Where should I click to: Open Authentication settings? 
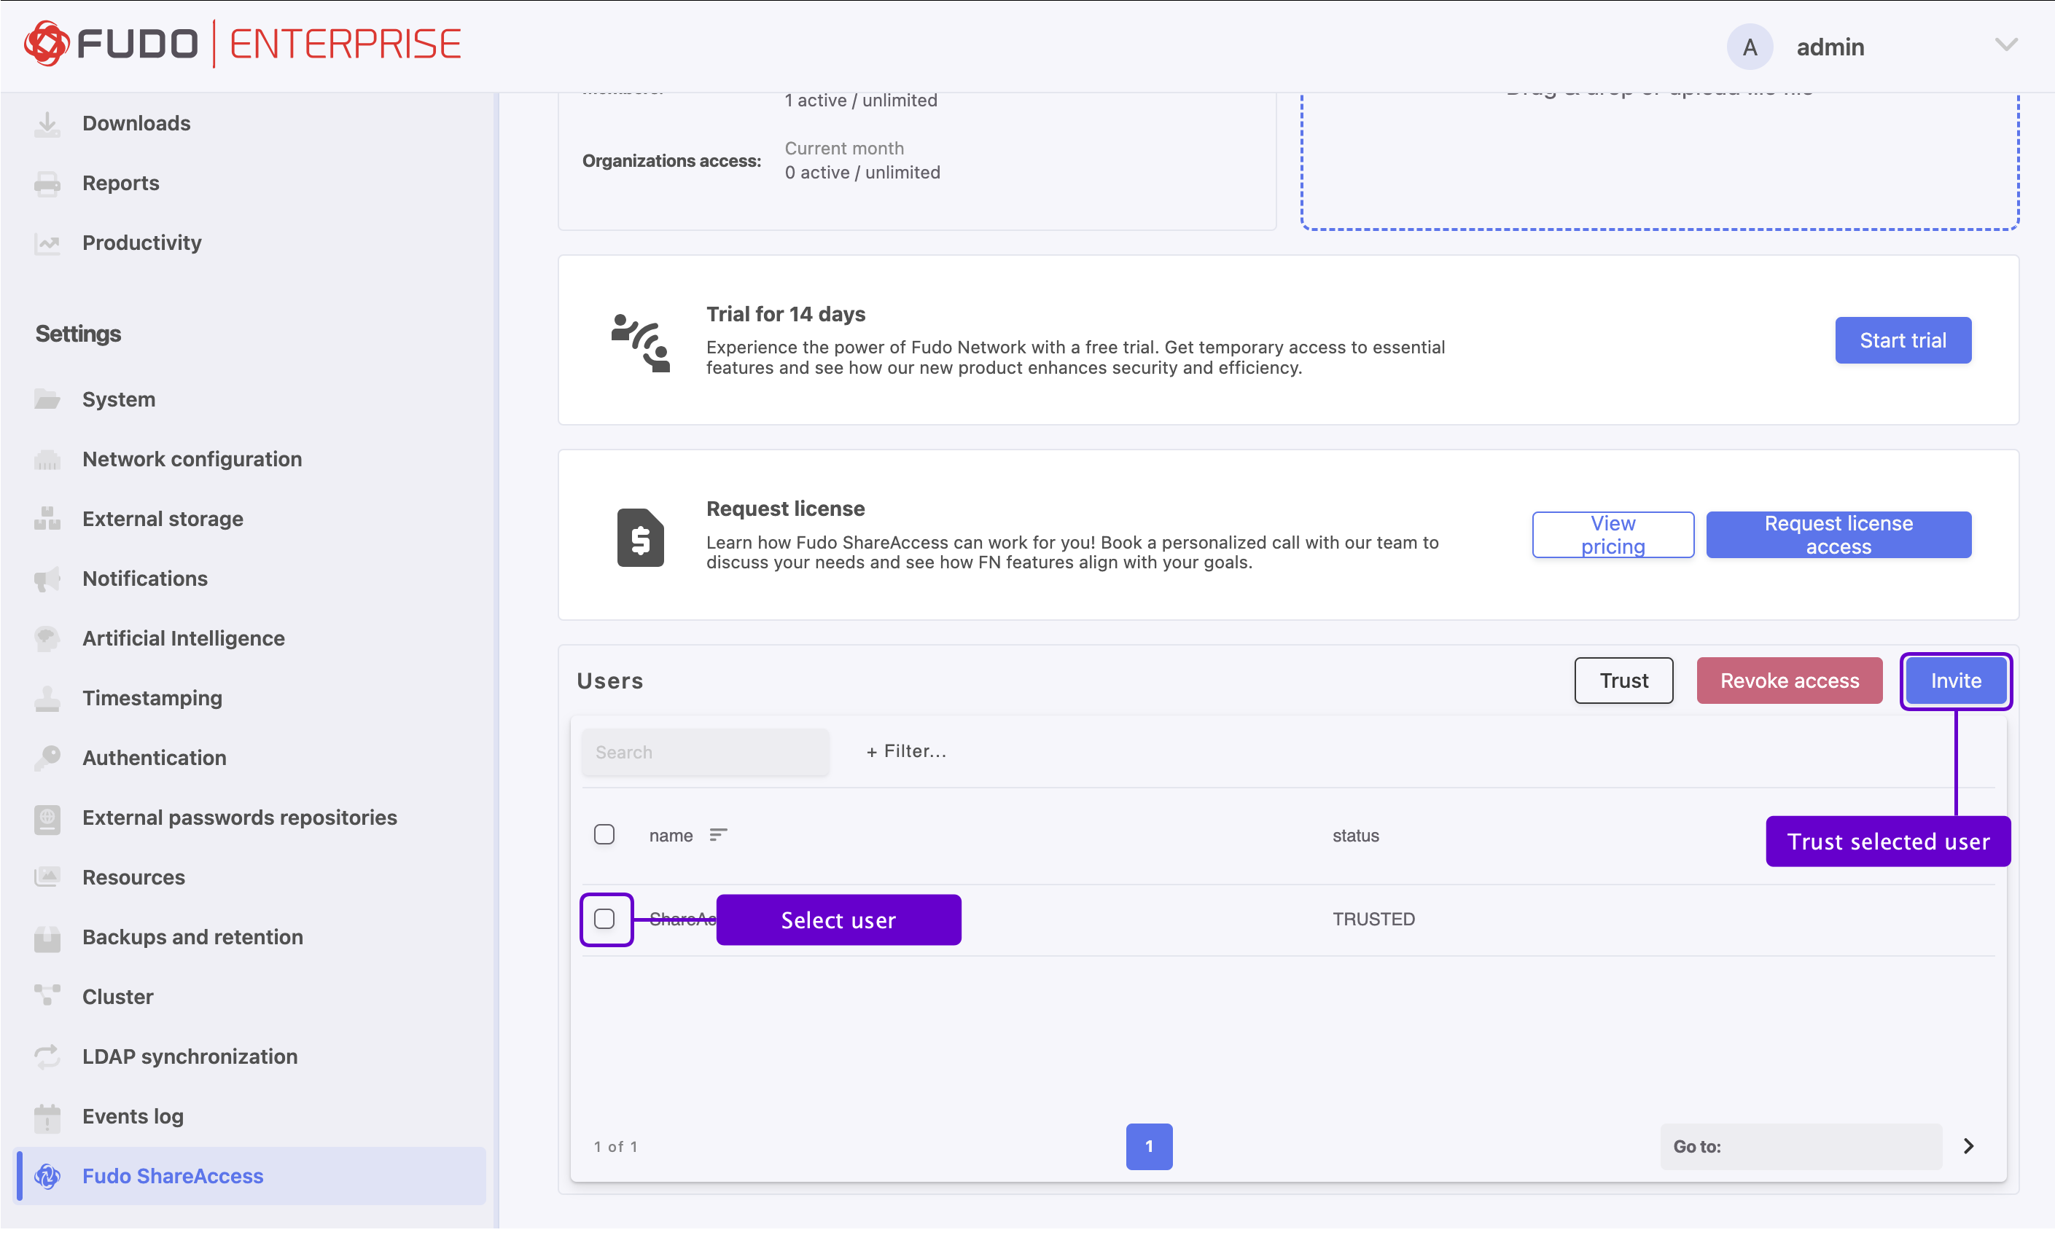click(x=154, y=758)
